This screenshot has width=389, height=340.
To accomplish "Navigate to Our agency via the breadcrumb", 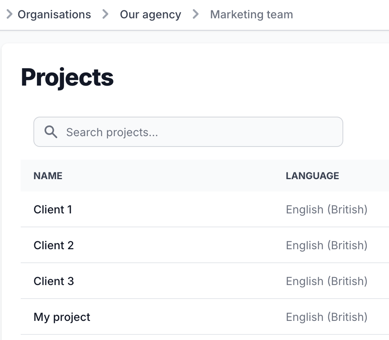I will coord(150,14).
